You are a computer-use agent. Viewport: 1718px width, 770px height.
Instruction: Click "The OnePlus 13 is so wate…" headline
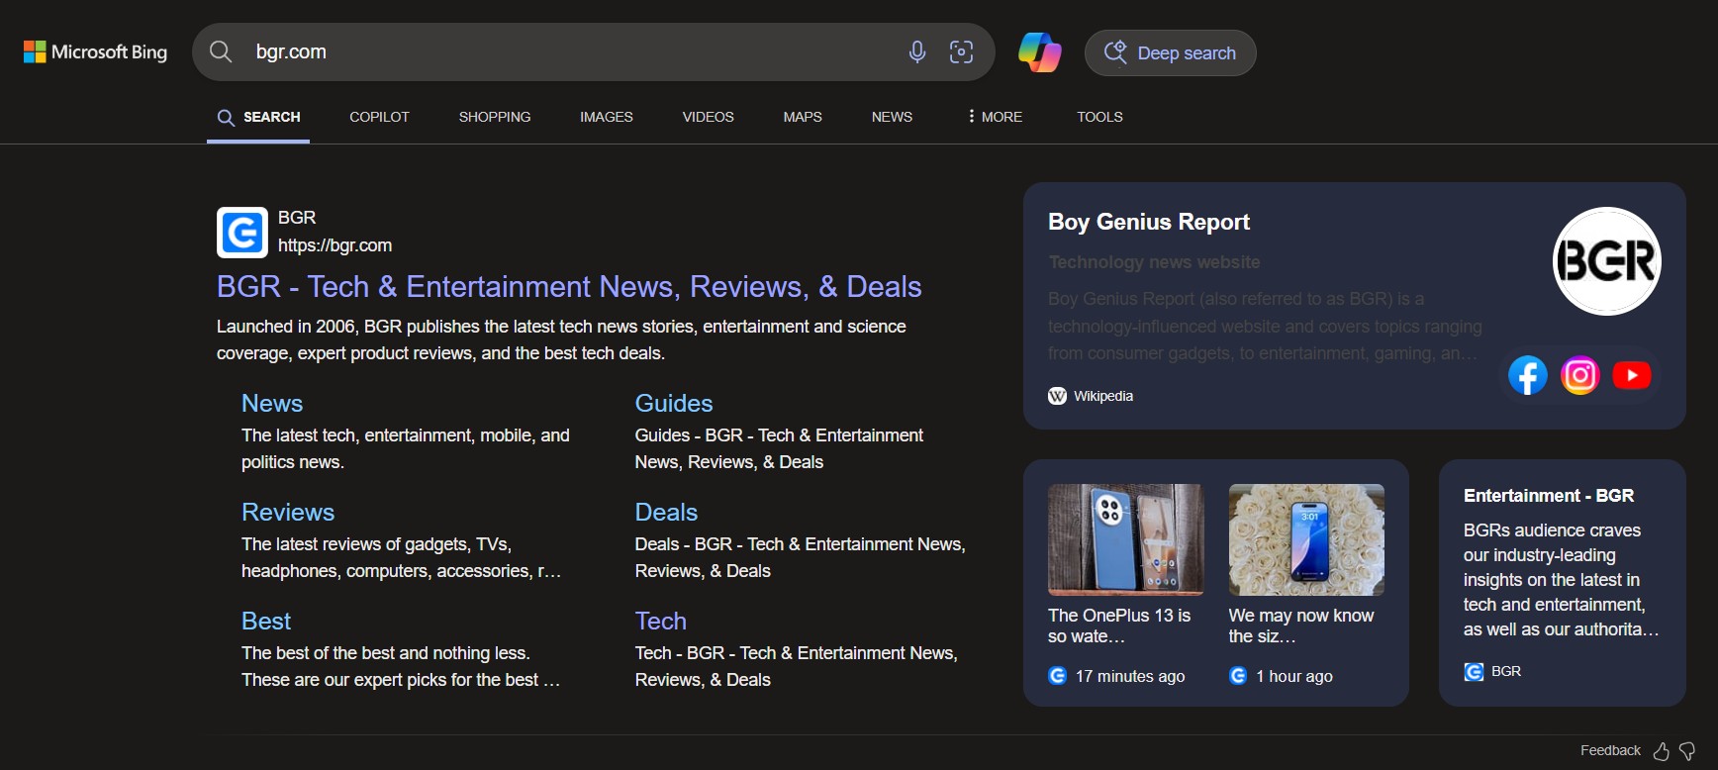1119,626
